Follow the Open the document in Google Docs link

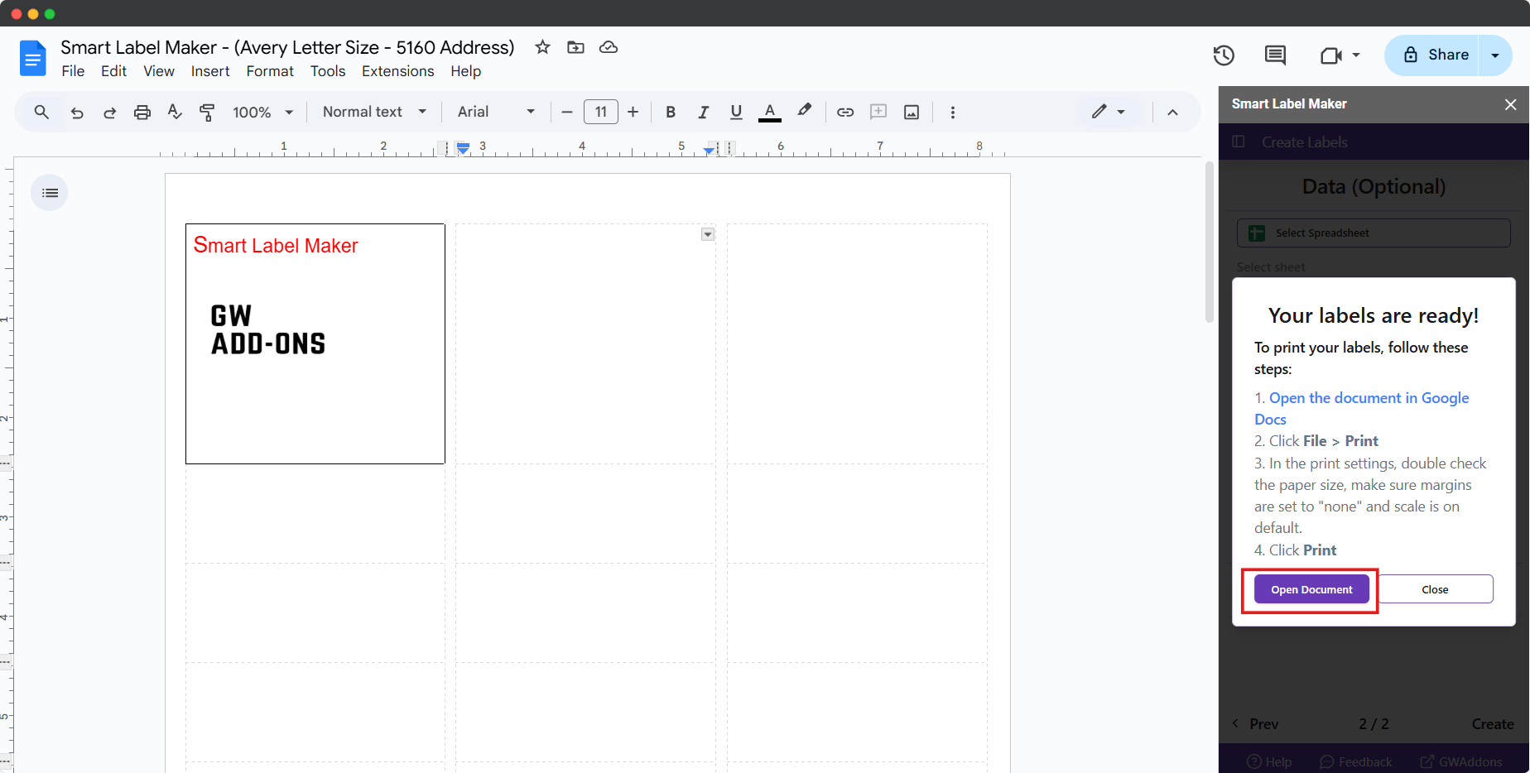coord(1361,409)
